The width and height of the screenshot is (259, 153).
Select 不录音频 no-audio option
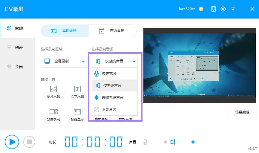tap(115, 109)
